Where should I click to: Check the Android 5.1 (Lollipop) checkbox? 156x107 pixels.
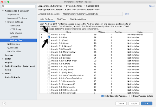click(49, 55)
